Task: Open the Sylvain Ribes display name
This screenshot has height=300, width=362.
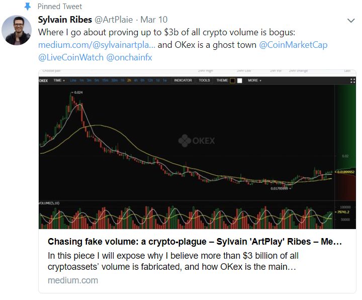Action: 63,20
